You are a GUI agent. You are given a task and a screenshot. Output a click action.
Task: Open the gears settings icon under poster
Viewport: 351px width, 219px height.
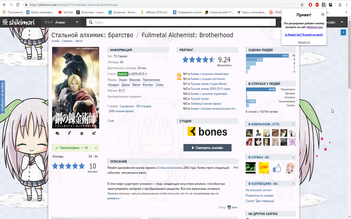pos(94,133)
